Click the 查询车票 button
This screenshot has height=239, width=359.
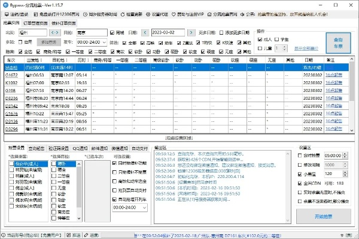coord(338,43)
